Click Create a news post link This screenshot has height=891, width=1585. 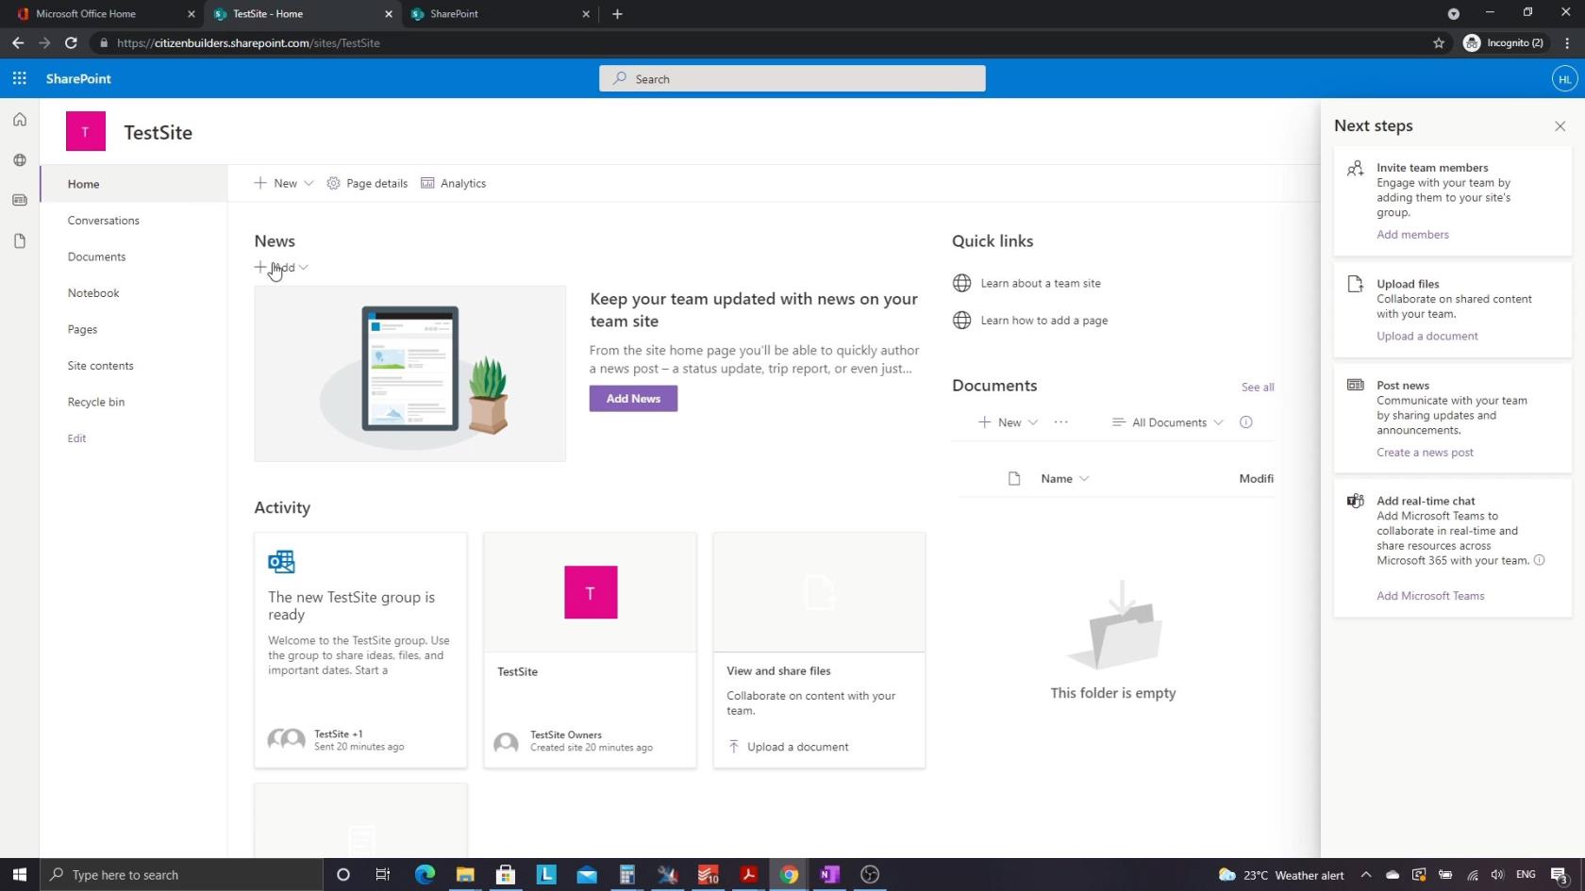click(1424, 453)
